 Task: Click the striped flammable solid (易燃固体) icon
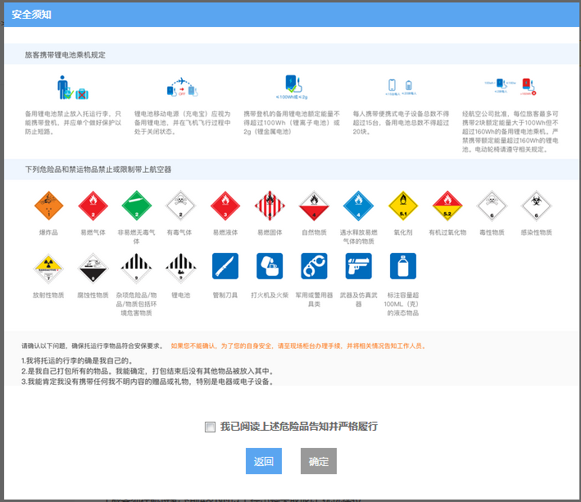click(x=270, y=206)
